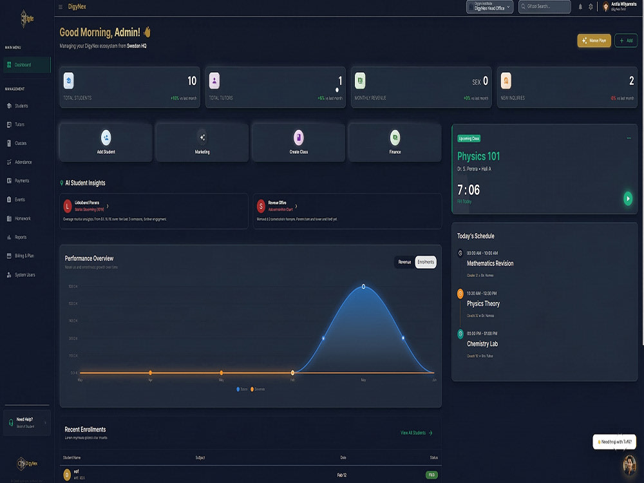Toggle the orange legend series

point(258,390)
